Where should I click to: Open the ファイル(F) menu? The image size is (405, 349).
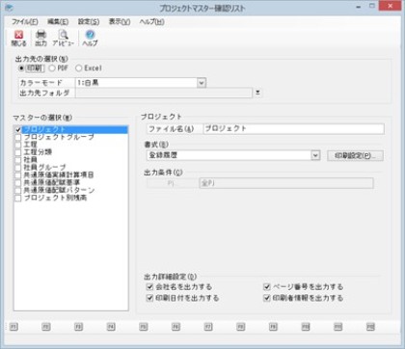click(25, 22)
